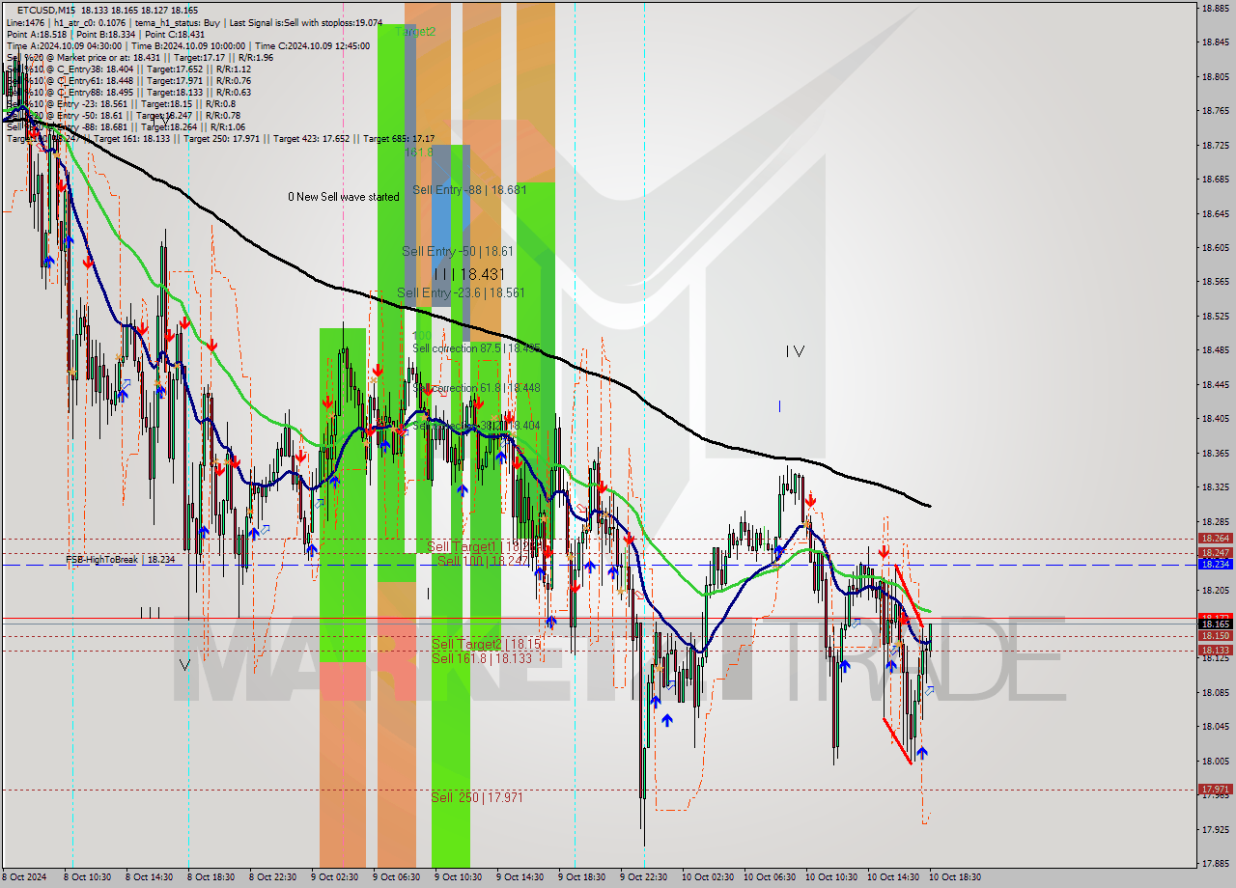Click the 'Sell 250 | 17.971' label
The image size is (1236, 888).
point(477,797)
